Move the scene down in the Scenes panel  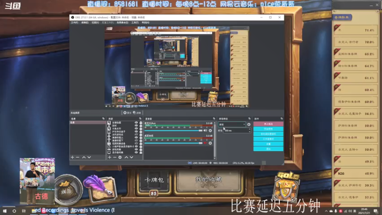pos(89,158)
